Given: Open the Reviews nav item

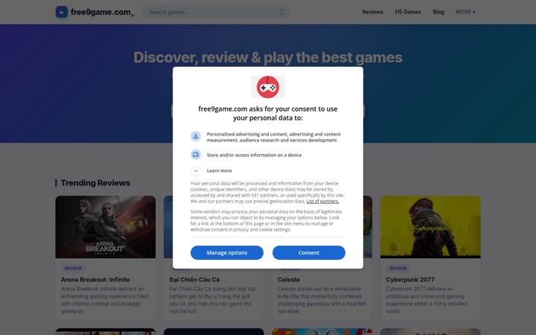Looking at the screenshot, I should pyautogui.click(x=373, y=12).
